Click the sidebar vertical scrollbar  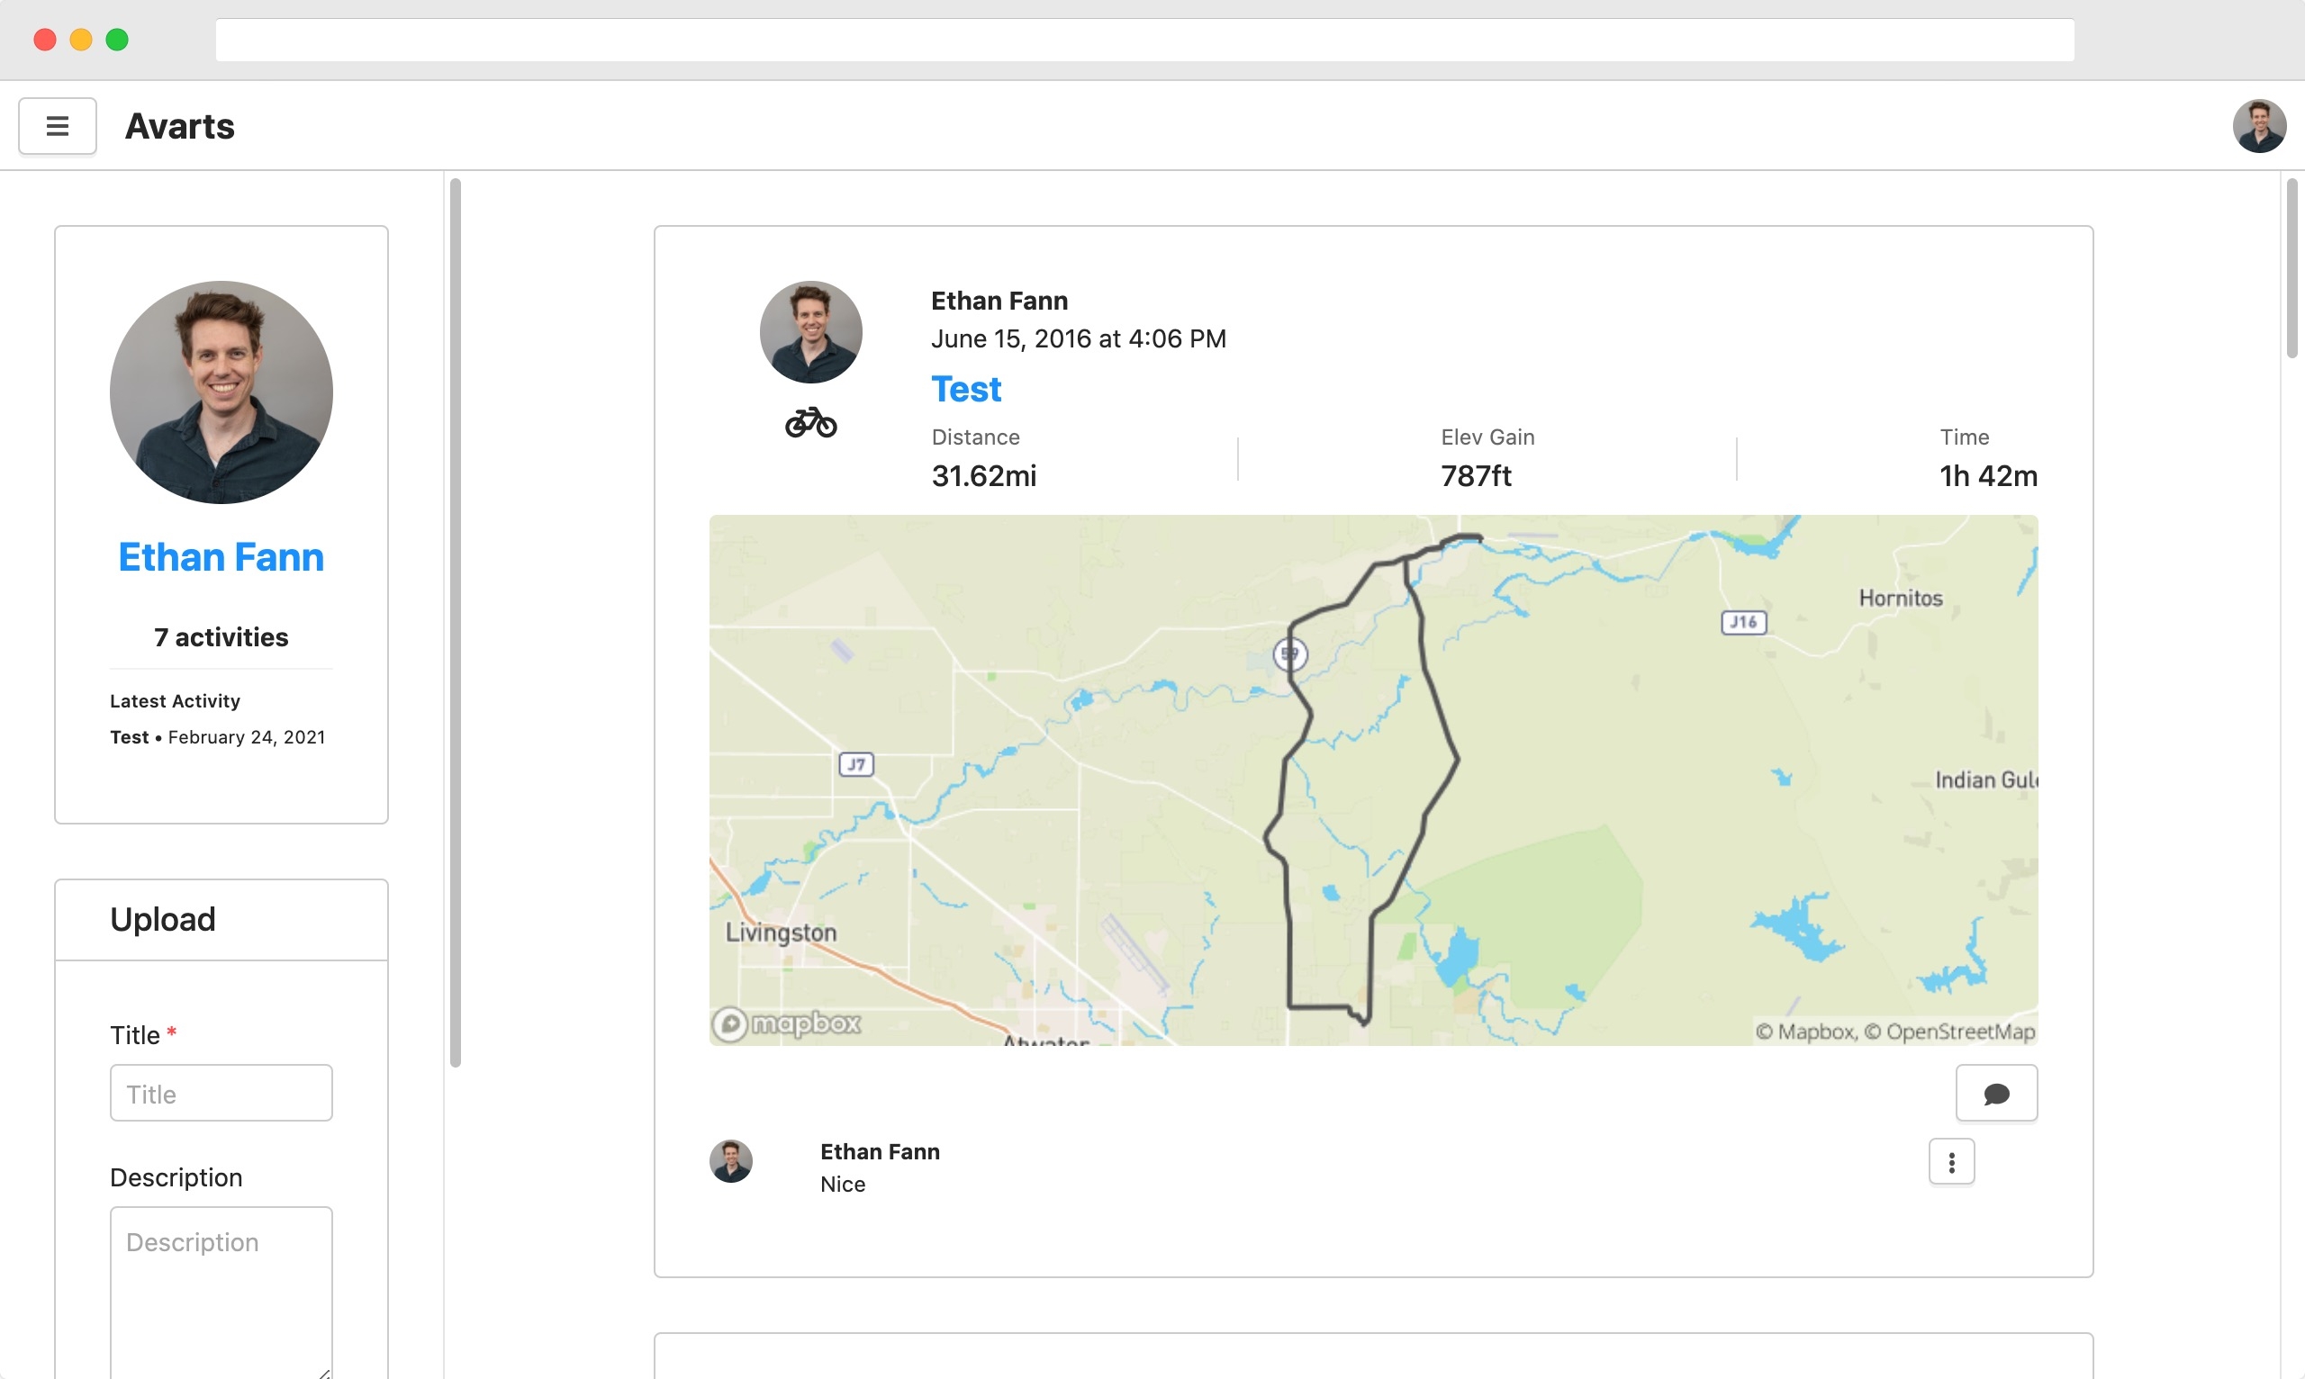pyautogui.click(x=456, y=623)
